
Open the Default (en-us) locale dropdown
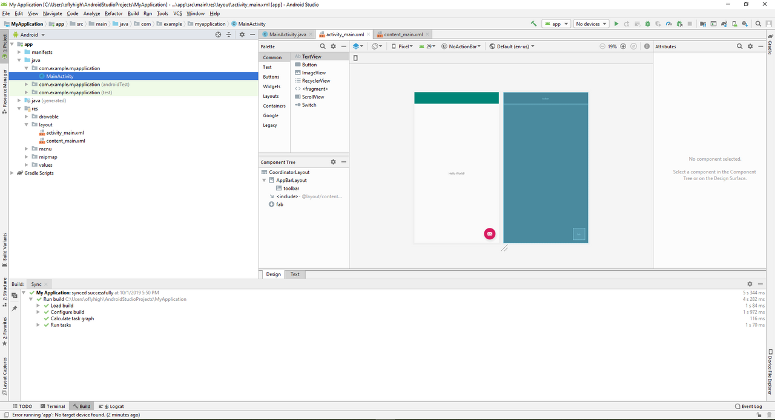(512, 46)
